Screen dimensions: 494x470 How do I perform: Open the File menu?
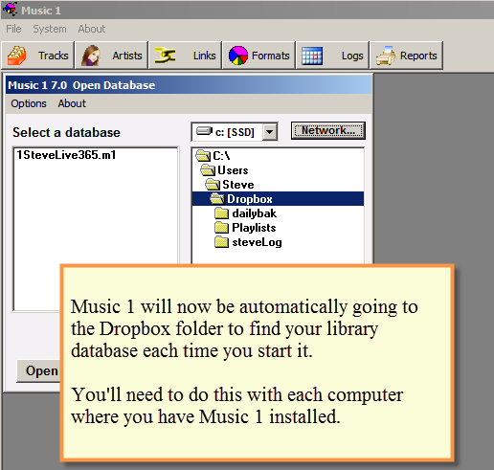(13, 29)
